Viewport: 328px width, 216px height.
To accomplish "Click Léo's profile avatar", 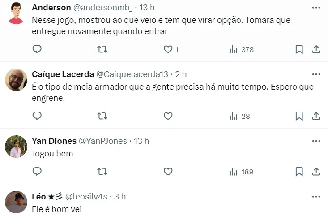I will click(16, 202).
